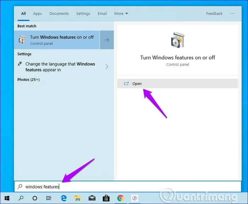This screenshot has height=204, width=248.
Task: Switch to the Email tab
Action: tap(102, 13)
